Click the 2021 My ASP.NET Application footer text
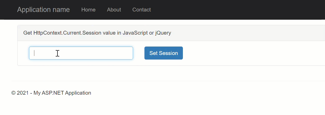Image resolution: width=325 pixels, height=115 pixels. tap(51, 93)
